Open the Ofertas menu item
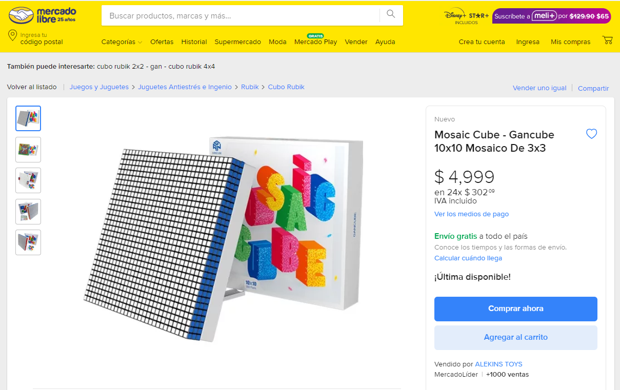 pos(162,42)
